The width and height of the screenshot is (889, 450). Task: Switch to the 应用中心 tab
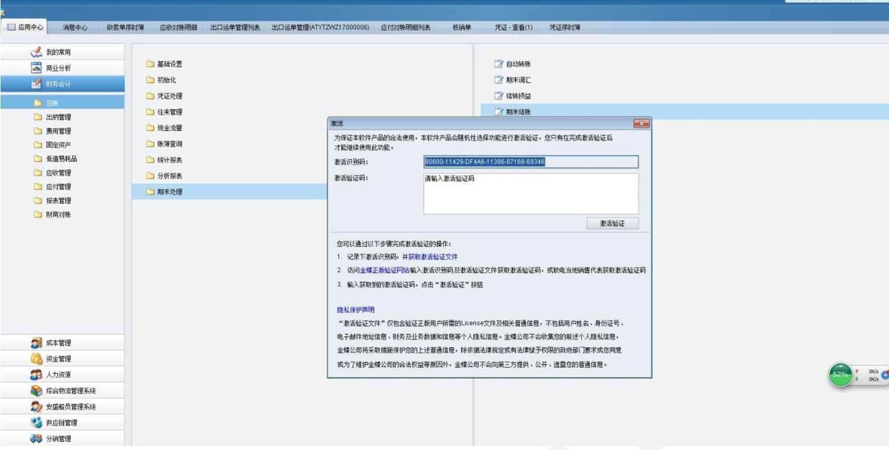coord(25,27)
